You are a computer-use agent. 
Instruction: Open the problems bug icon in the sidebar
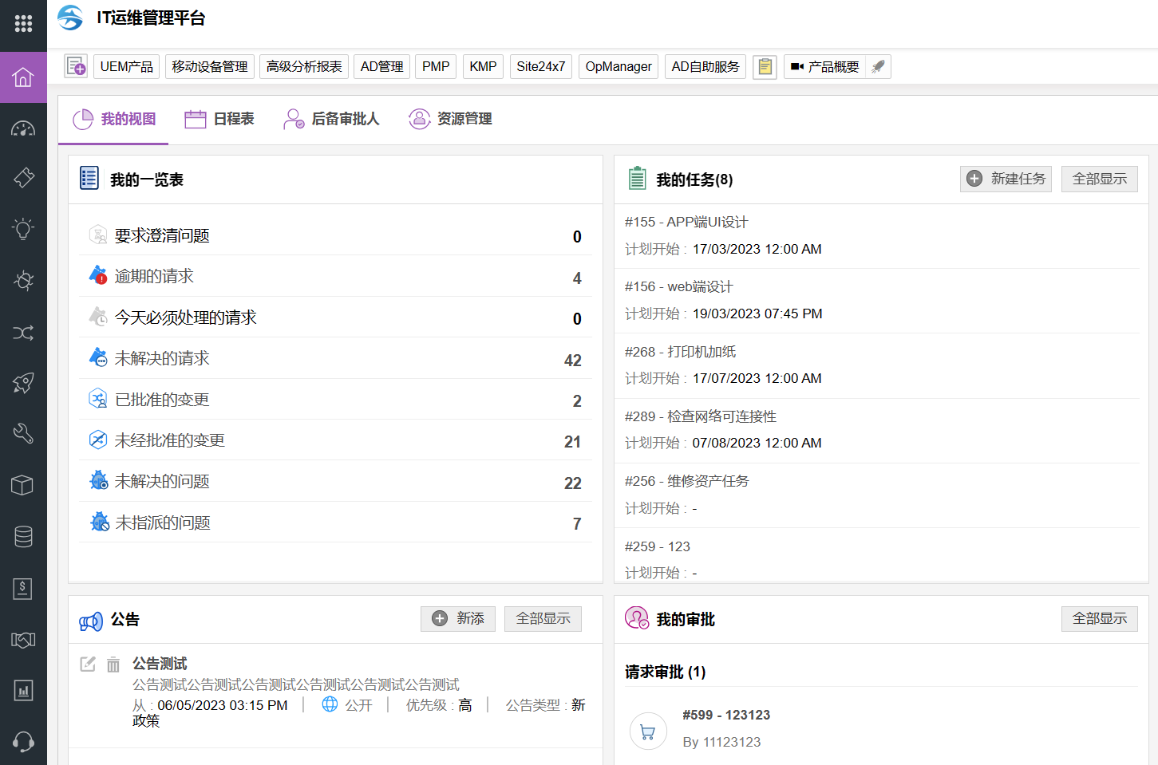[23, 281]
